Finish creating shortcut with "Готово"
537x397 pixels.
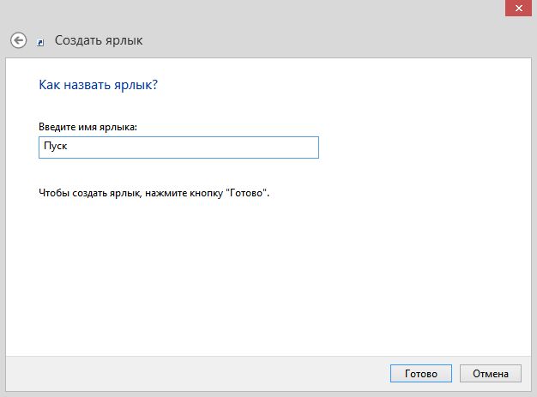(x=420, y=374)
